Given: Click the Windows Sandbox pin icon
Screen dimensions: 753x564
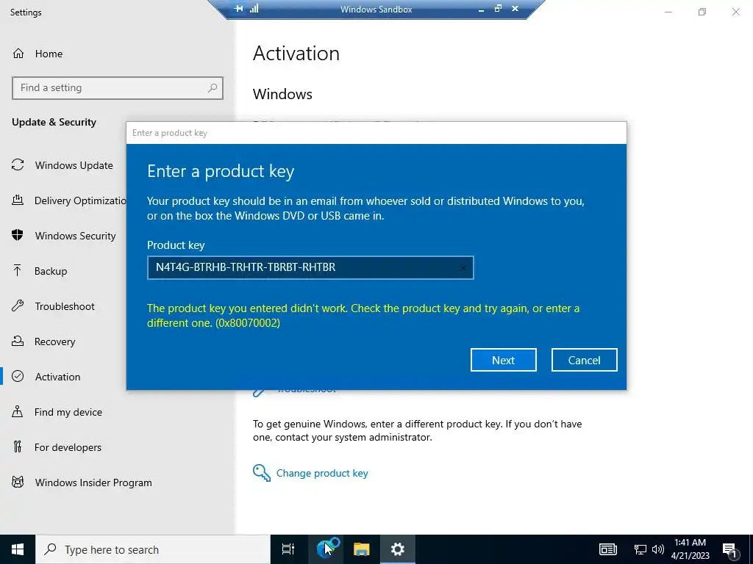Looking at the screenshot, I should [x=239, y=9].
